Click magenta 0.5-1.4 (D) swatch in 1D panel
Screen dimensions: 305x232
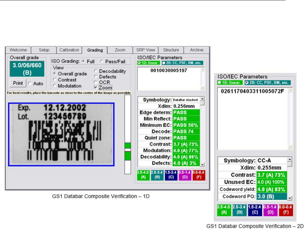pos(185,175)
